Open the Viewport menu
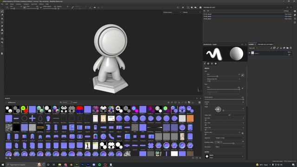This screenshot has height=167, width=297. pos(26,4)
